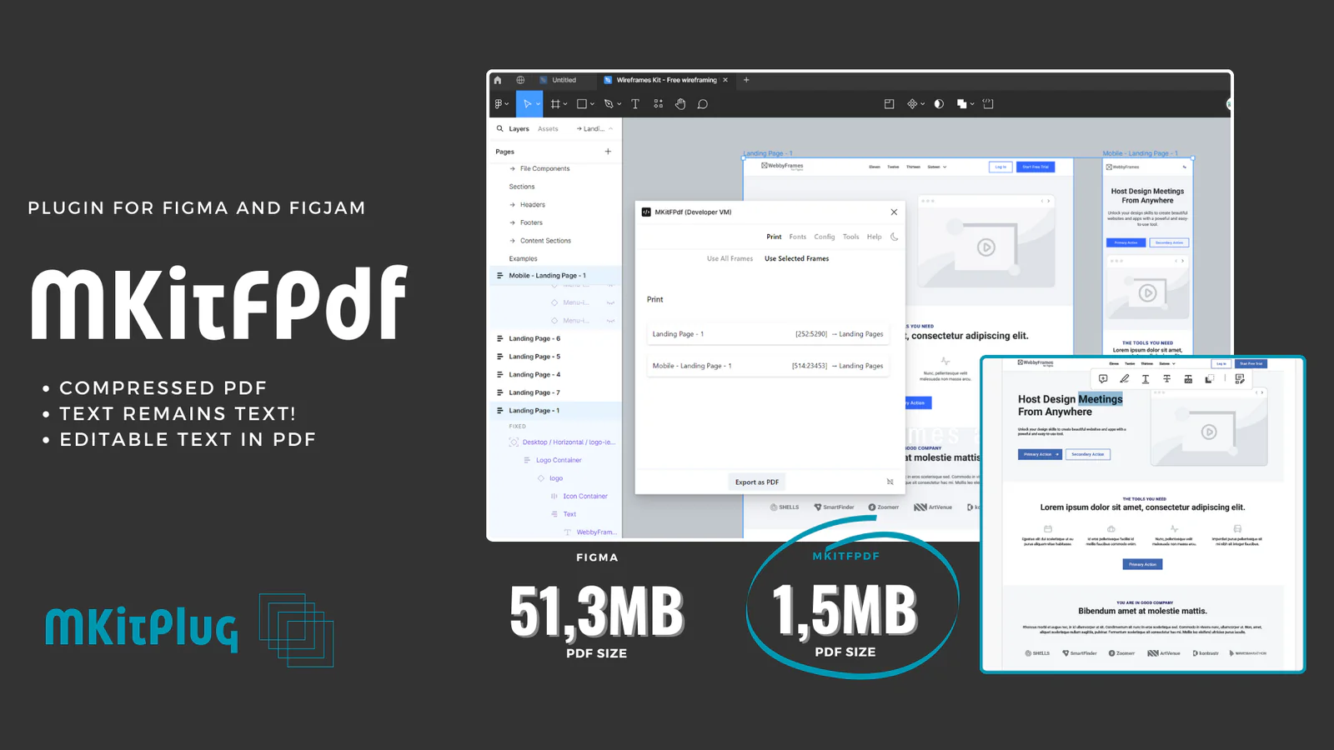Screen dimensions: 1334x750
Task: Select the Sections page entry
Action: [x=522, y=187]
